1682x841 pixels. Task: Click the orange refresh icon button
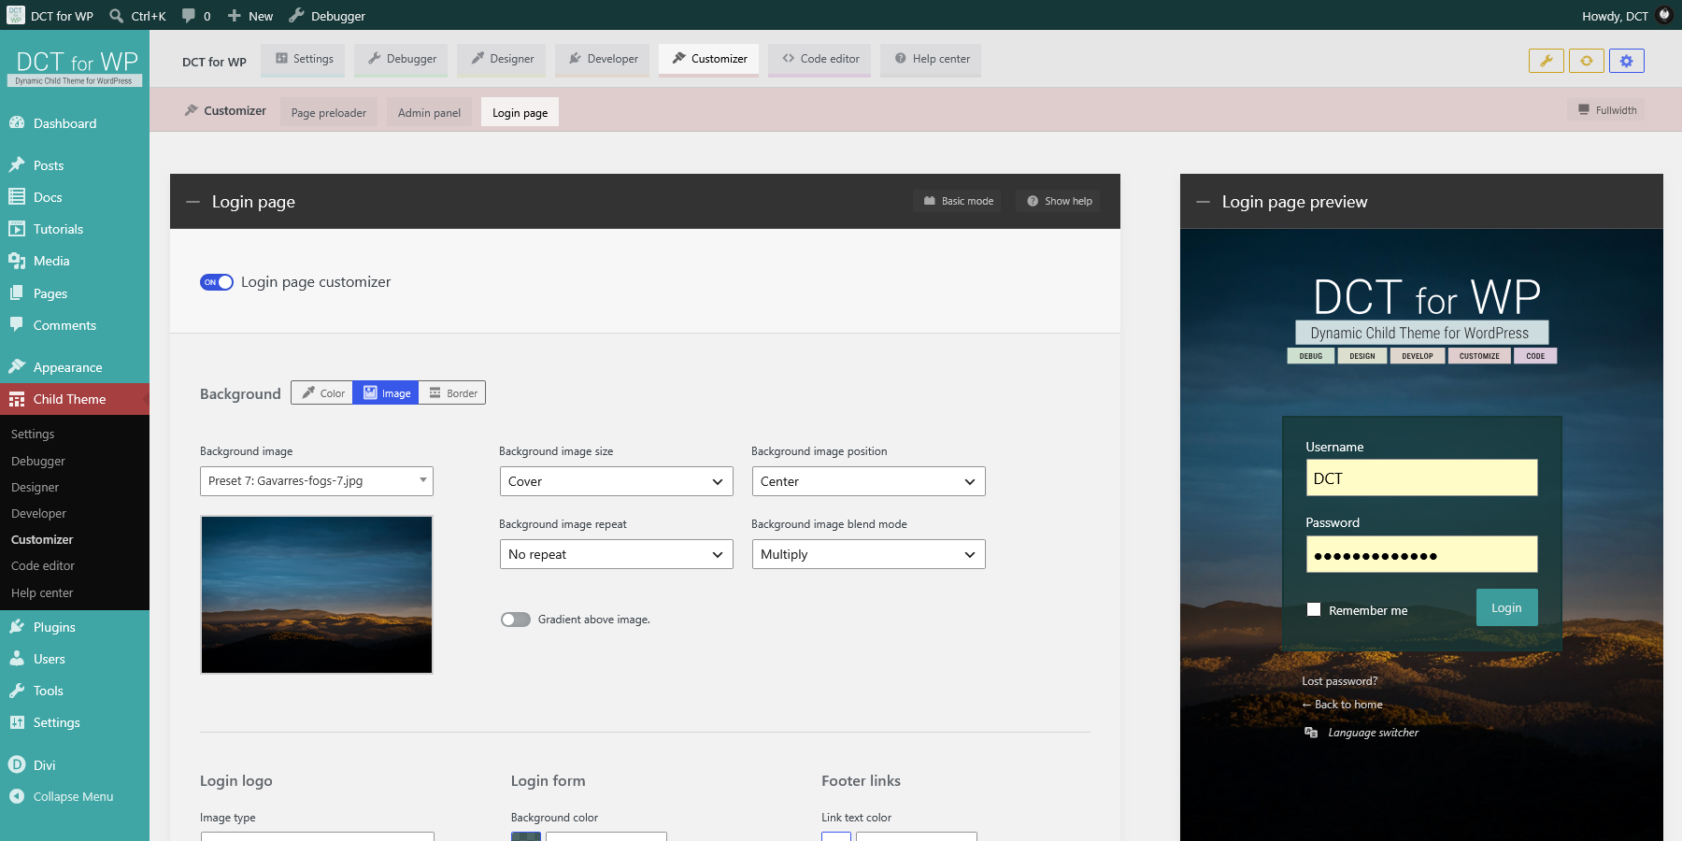pos(1587,61)
